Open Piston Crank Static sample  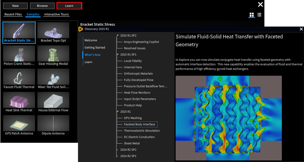click(x=19, y=56)
